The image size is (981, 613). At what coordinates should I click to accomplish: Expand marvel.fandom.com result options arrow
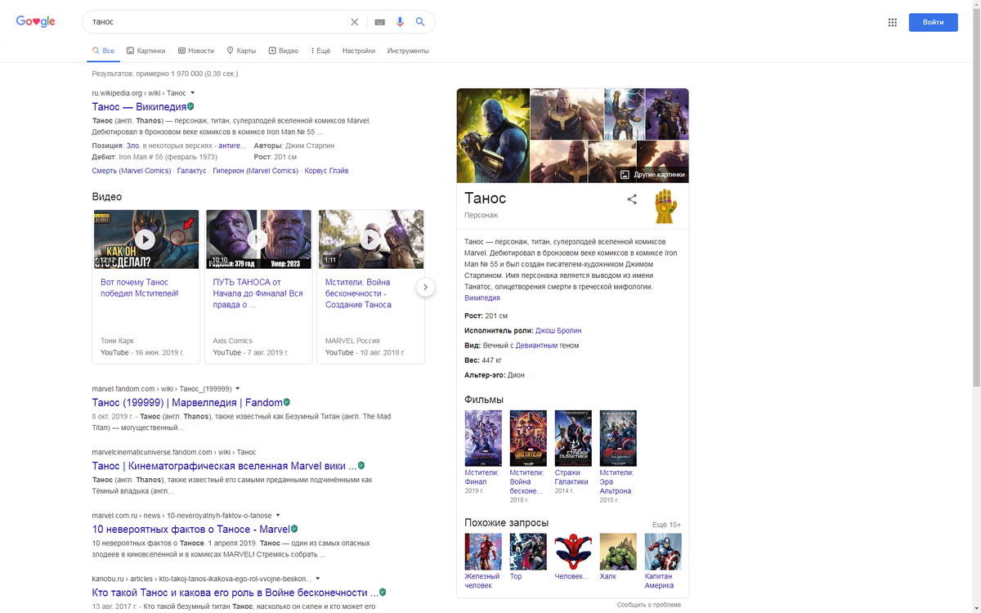click(x=238, y=388)
